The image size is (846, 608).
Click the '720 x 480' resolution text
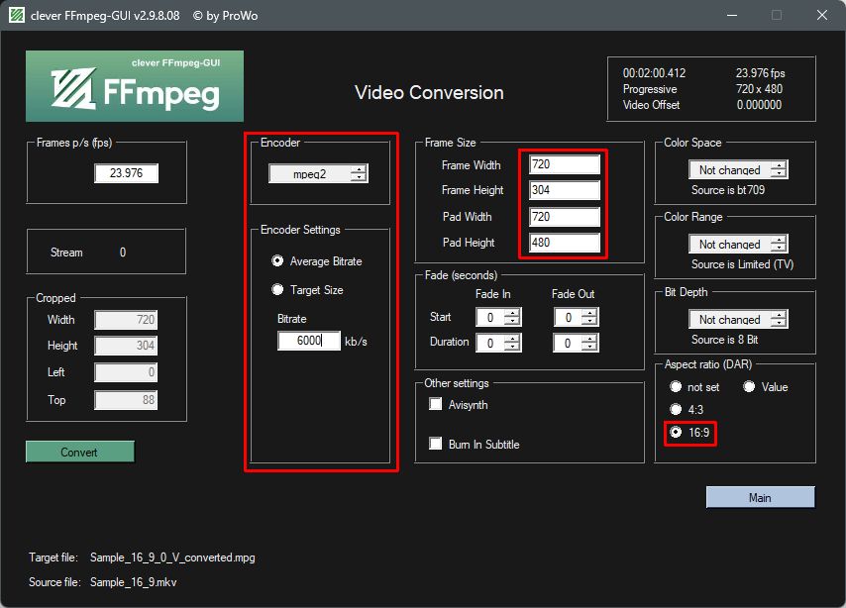tap(759, 88)
